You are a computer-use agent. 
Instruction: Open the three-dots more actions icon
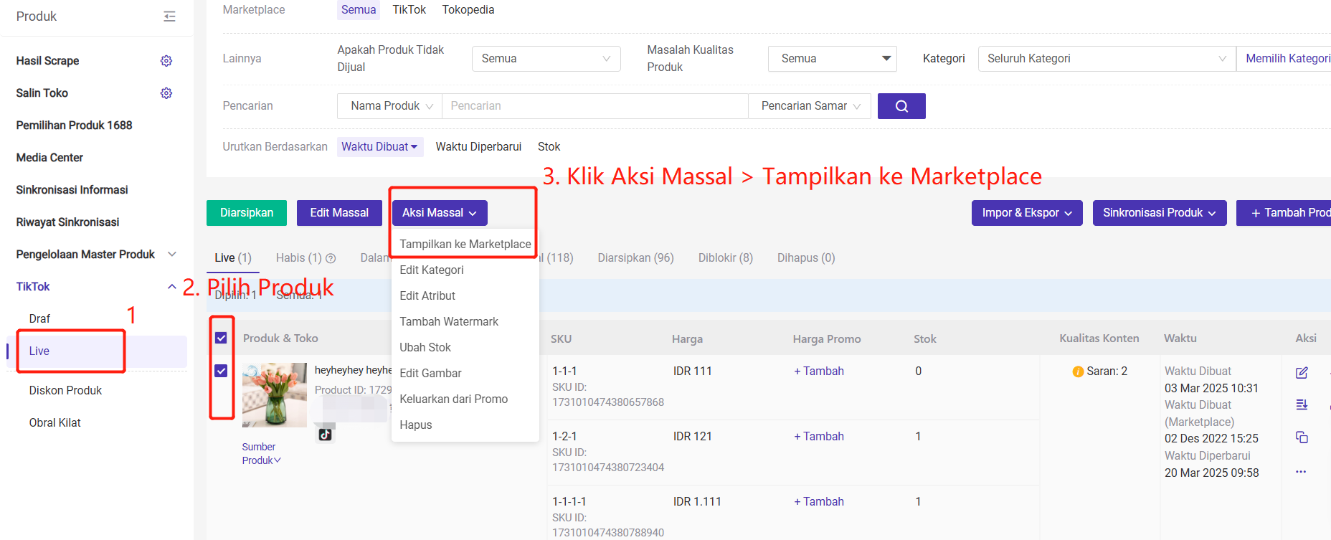tap(1301, 472)
